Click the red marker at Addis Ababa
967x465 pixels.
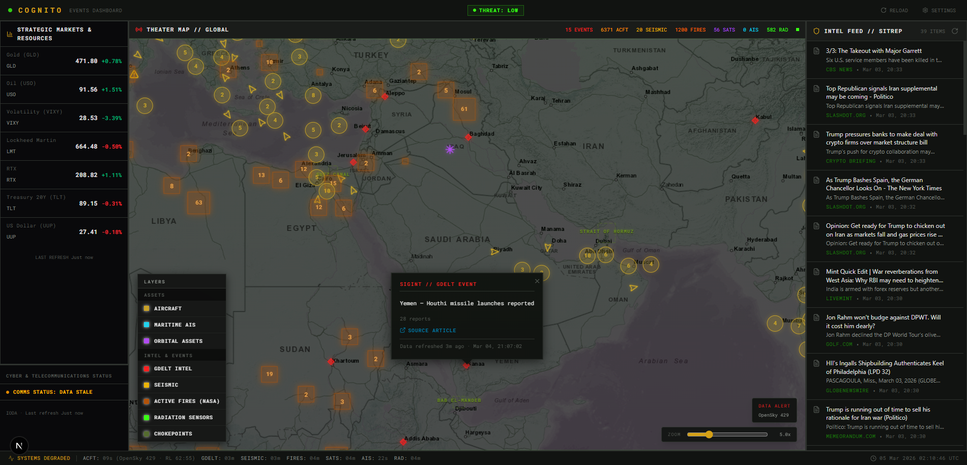(x=403, y=442)
